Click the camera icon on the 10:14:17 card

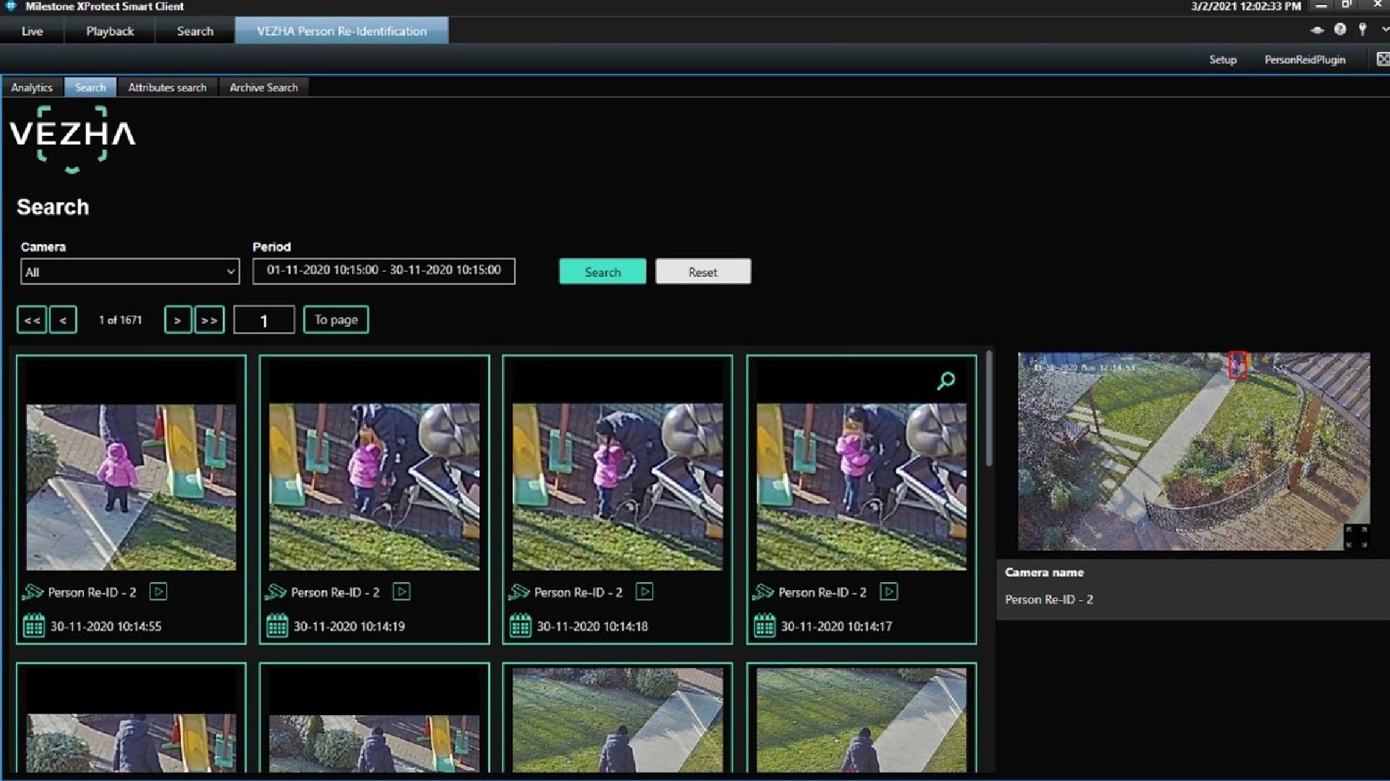pos(763,592)
